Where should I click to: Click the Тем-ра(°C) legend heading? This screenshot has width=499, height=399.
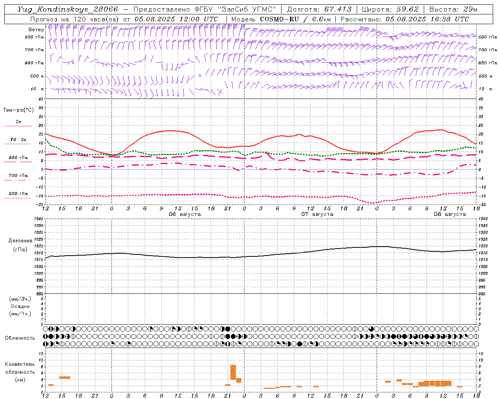(x=18, y=110)
